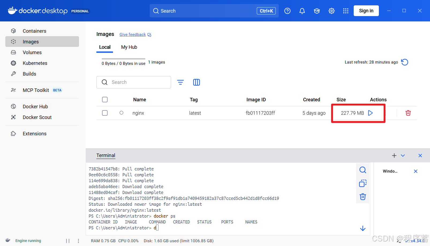Delete the nginx image
This screenshot has height=246, width=430.
click(x=408, y=113)
